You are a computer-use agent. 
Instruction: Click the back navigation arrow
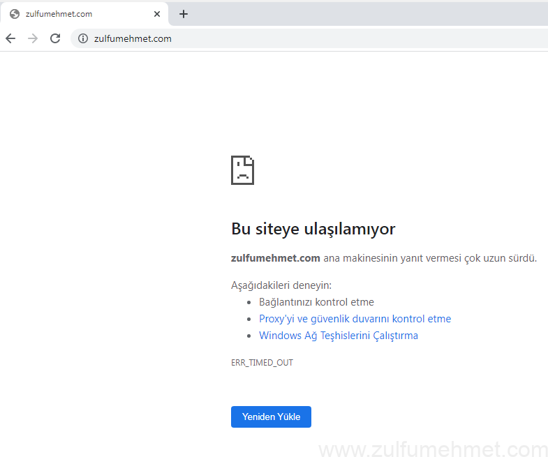point(10,38)
